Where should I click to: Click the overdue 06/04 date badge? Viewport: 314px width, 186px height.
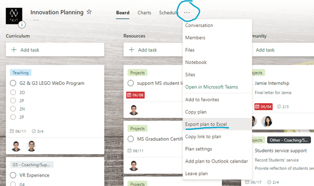point(264,107)
